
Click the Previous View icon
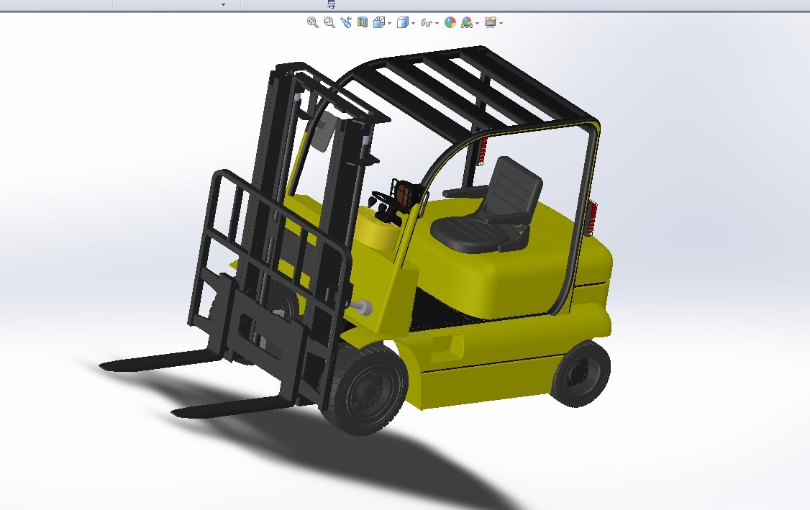point(345,22)
